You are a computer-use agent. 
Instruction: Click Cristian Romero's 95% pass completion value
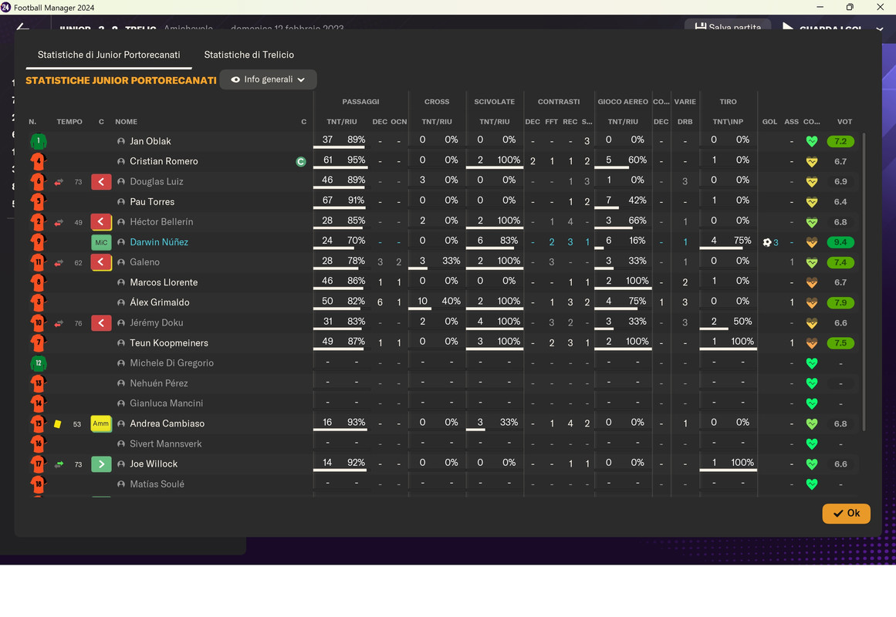tap(356, 160)
